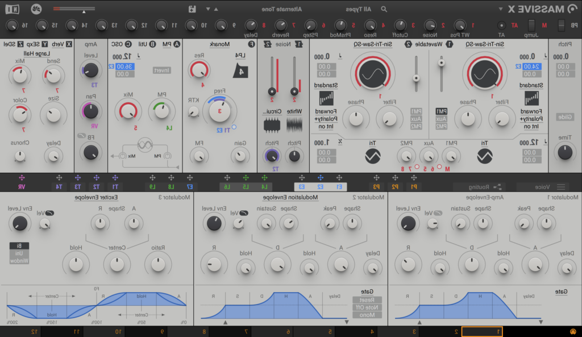Click the Noise slot 2 icon
582x337 pixels.
[x=268, y=44]
